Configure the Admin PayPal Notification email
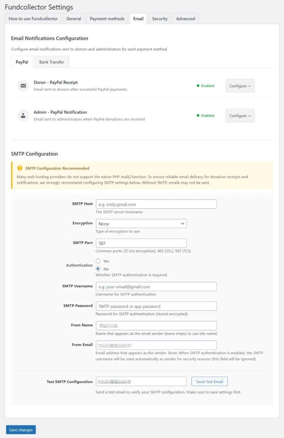Screen dimensions: 284x438 [x=240, y=116]
